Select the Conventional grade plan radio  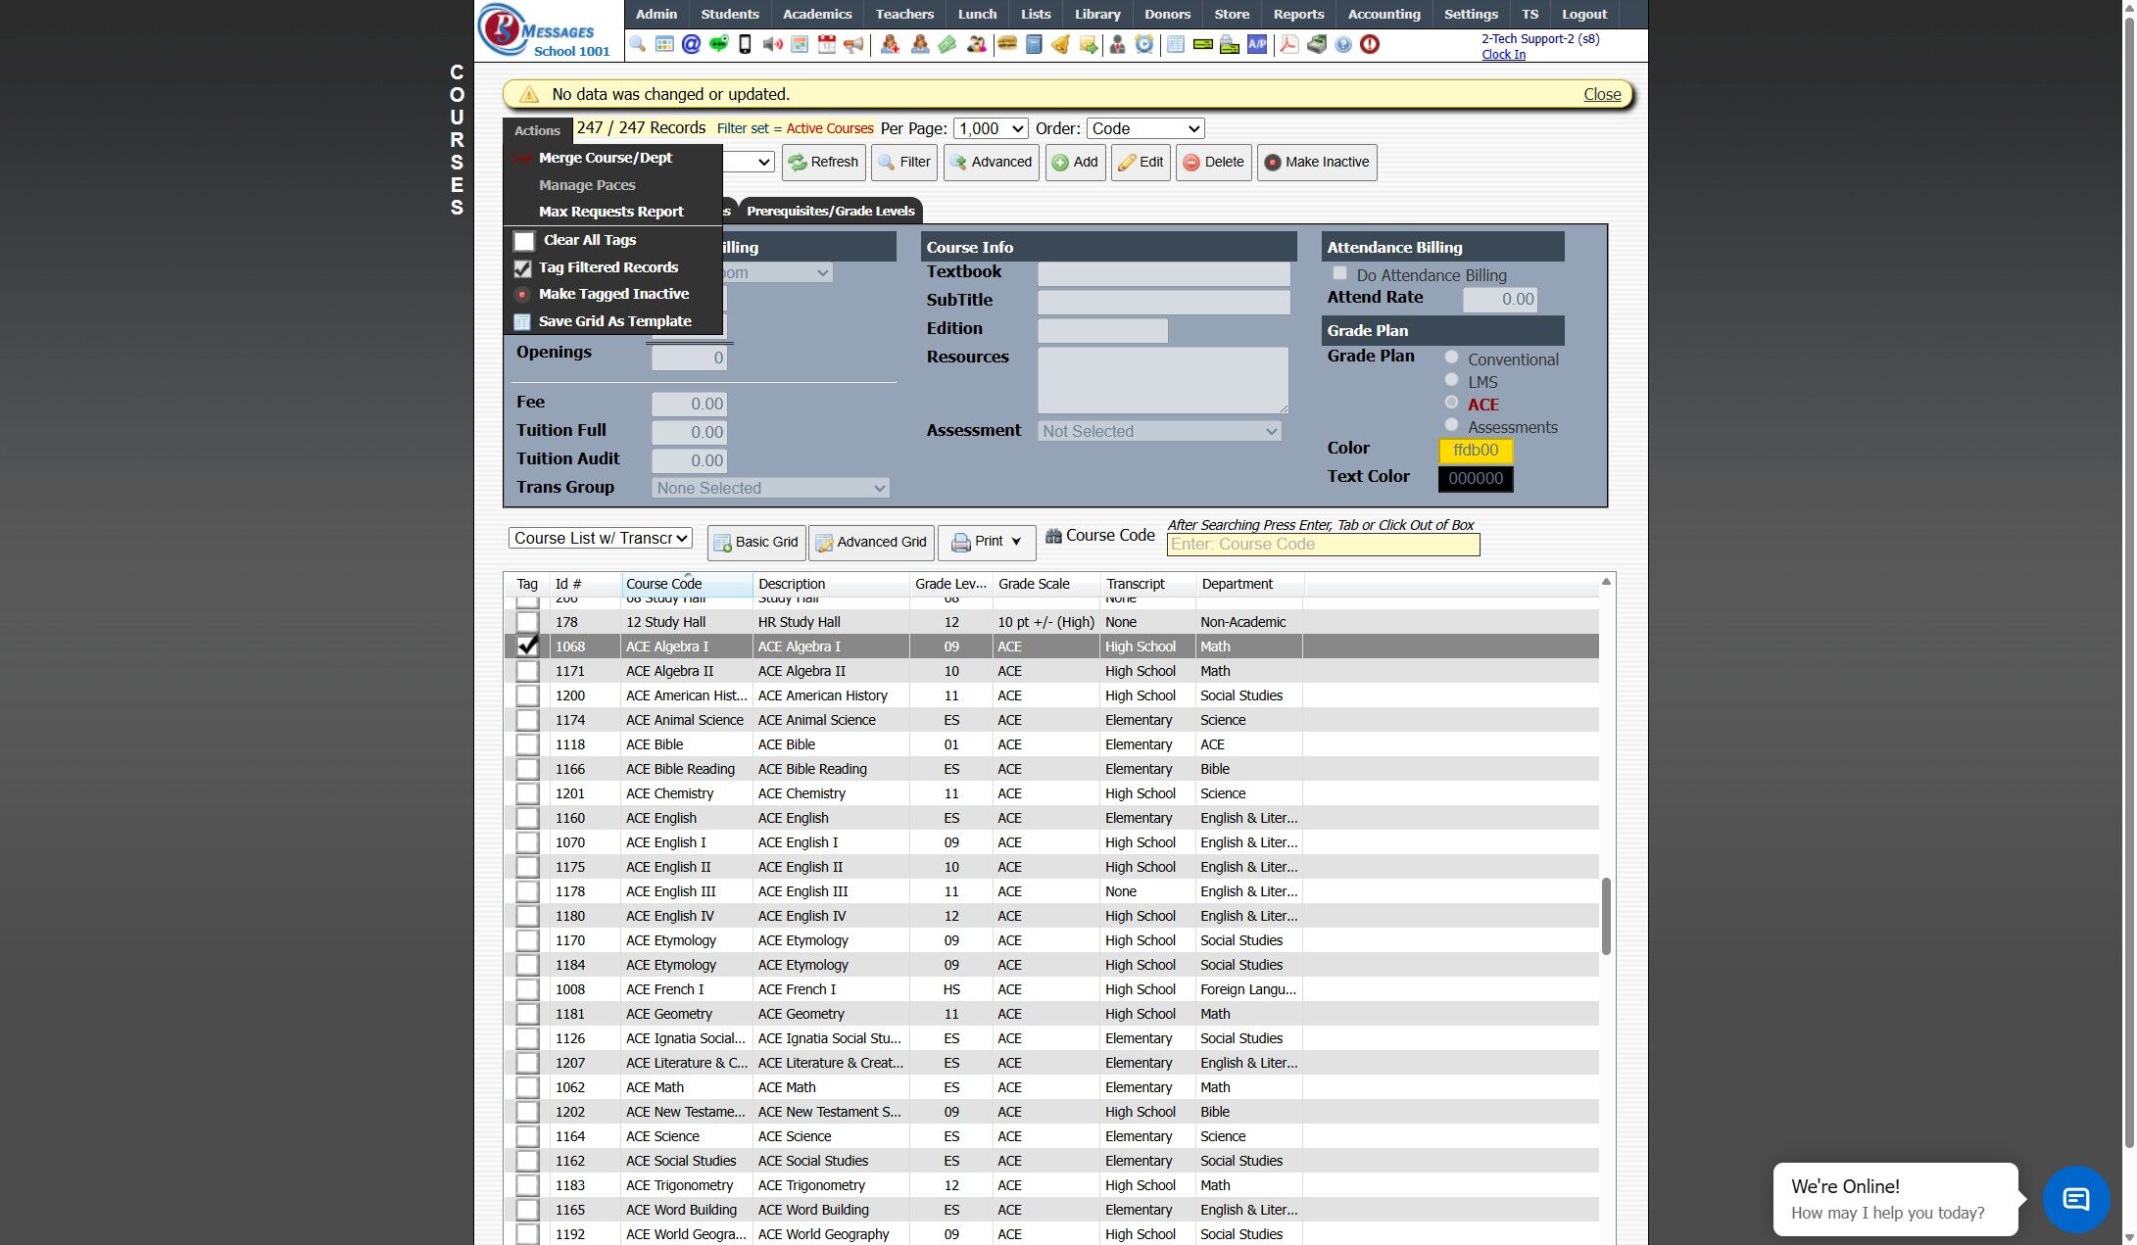pos(1451,358)
